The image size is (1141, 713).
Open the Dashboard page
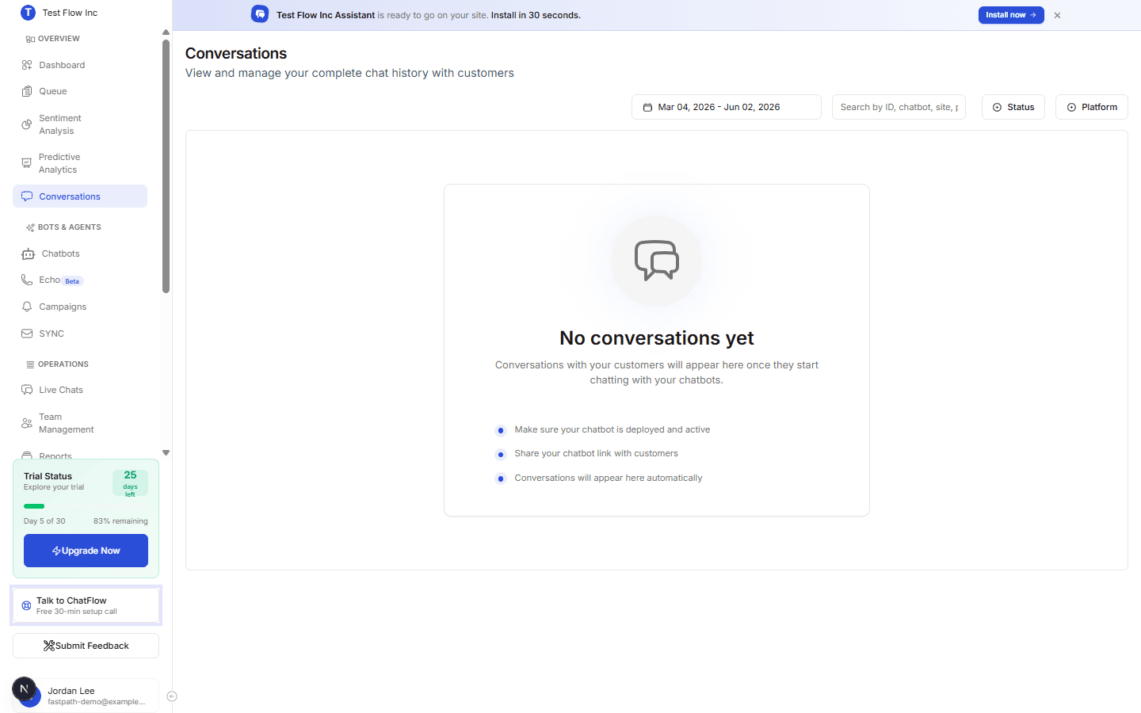pos(80,65)
